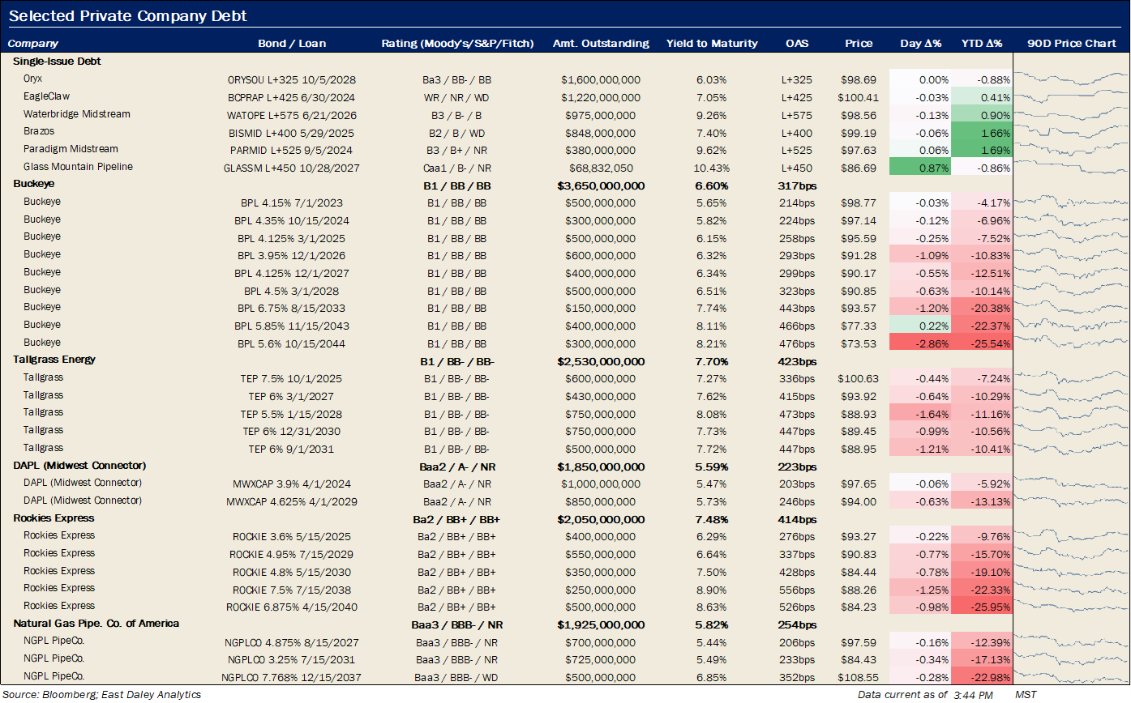This screenshot has height=703, width=1131.
Task: Click the 90D Price Chart header
Action: (x=1072, y=44)
